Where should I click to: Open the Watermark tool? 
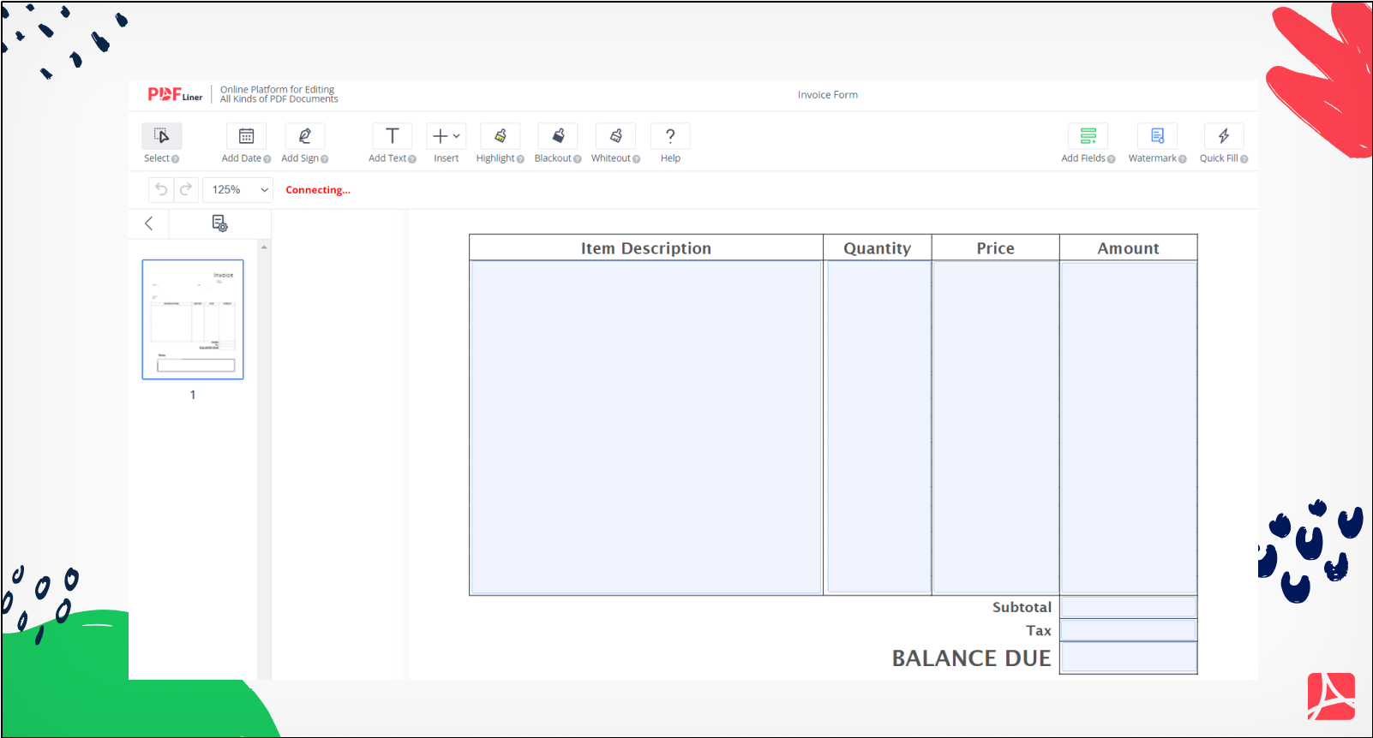coord(1157,136)
